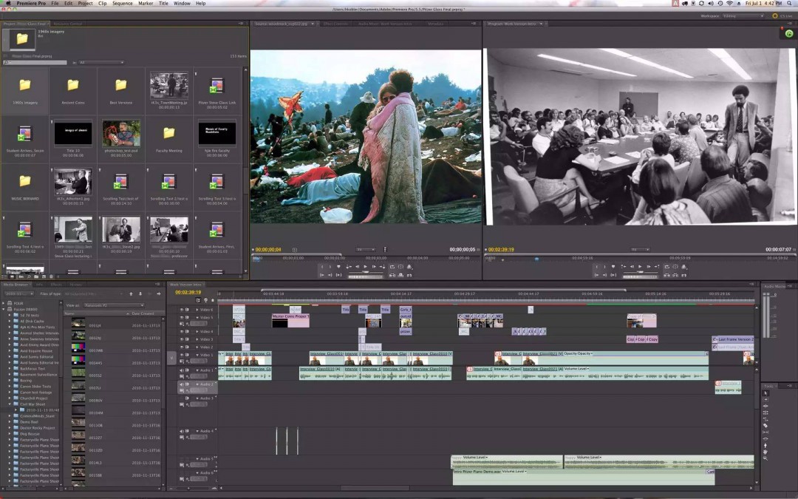Toggle the timeline Snap magnet icon
This screenshot has width=798, height=499.
pos(198,300)
